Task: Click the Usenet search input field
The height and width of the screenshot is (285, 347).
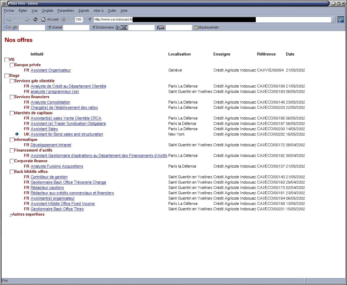Action: point(76,27)
